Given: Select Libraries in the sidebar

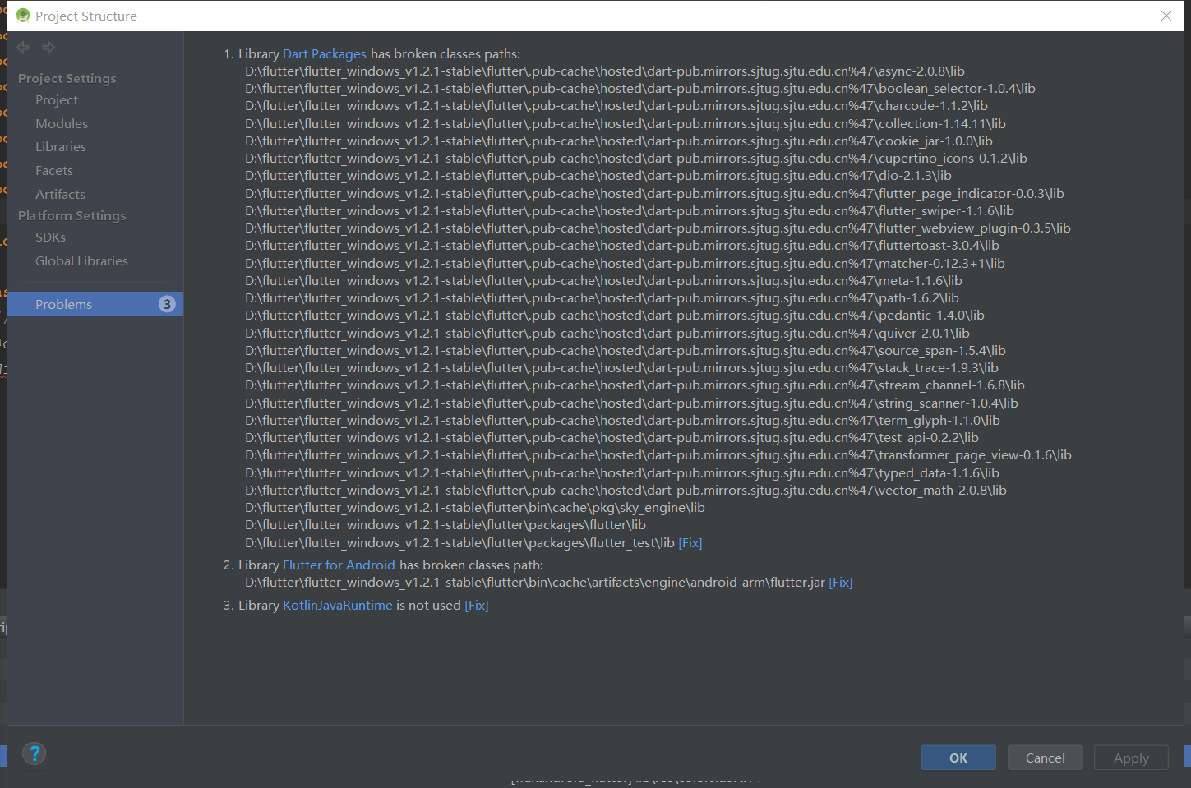Looking at the screenshot, I should pos(61,146).
